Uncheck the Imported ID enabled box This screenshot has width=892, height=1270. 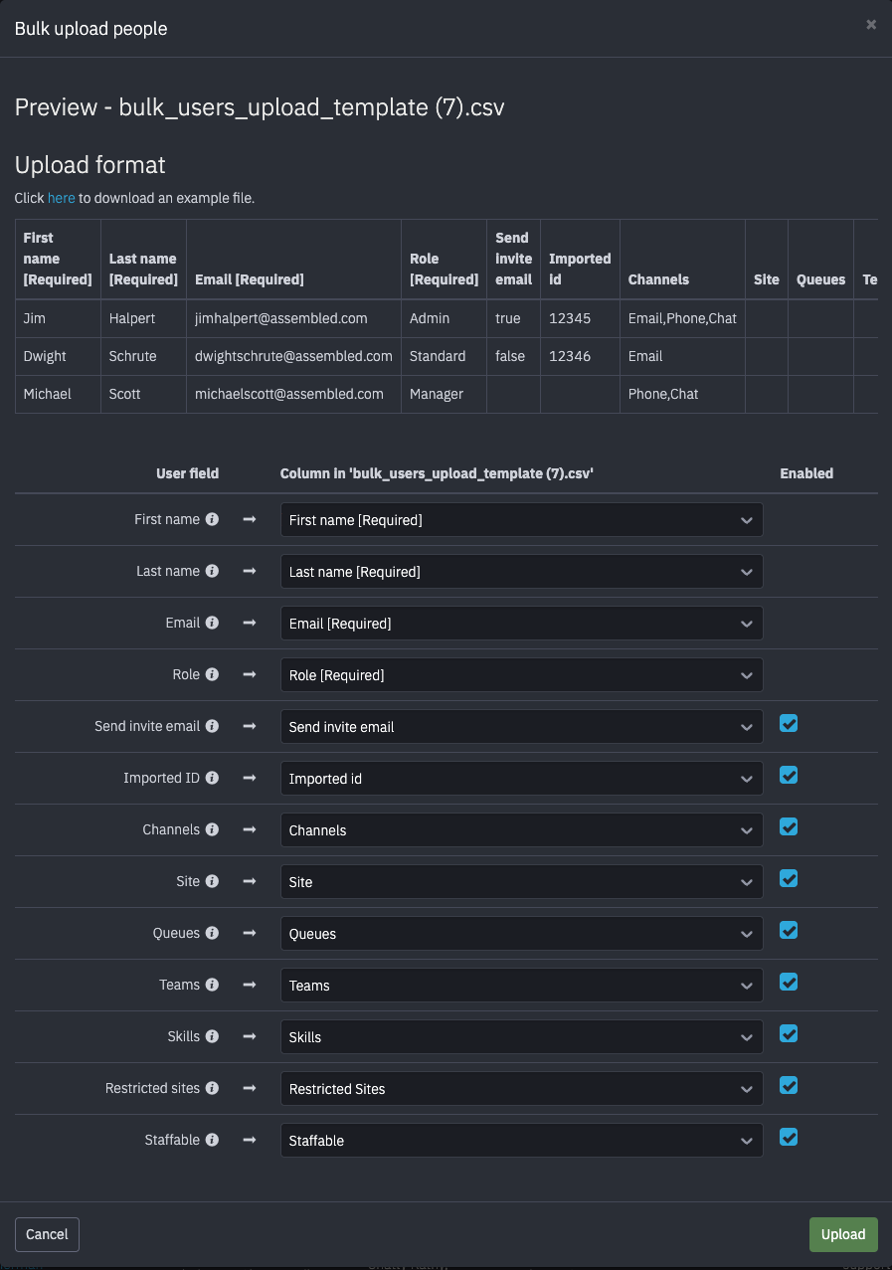click(789, 775)
